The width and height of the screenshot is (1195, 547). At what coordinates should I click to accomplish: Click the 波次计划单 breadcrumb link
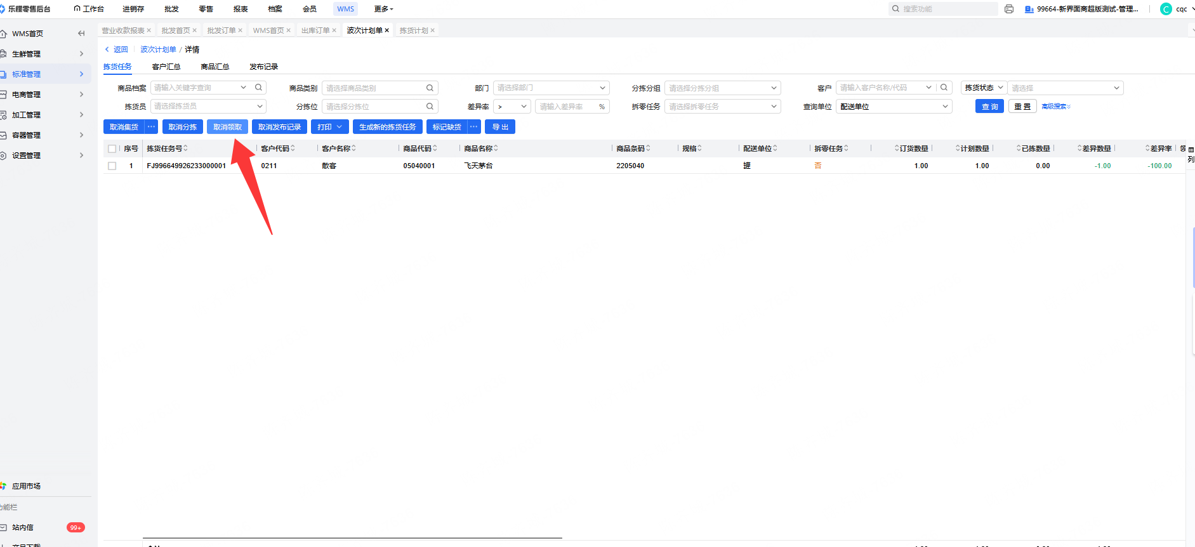click(158, 49)
